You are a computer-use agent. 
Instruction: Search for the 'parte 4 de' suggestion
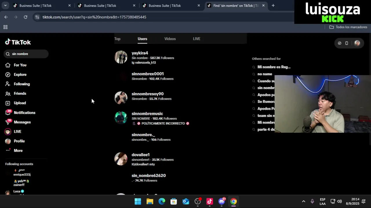[x=266, y=129]
